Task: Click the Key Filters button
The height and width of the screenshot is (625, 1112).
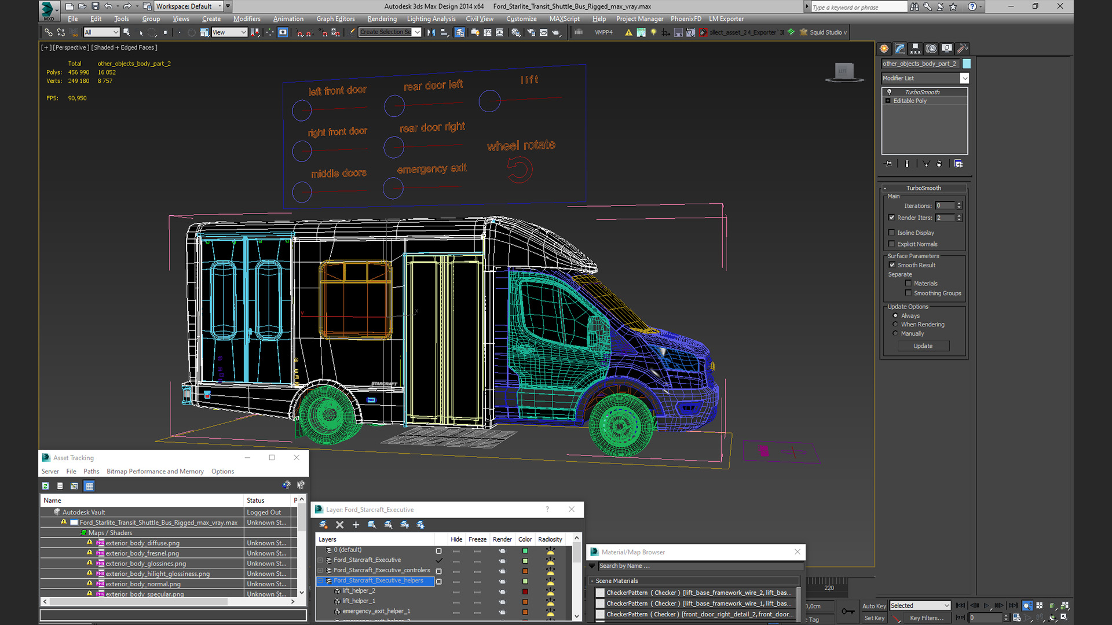Action: click(927, 618)
